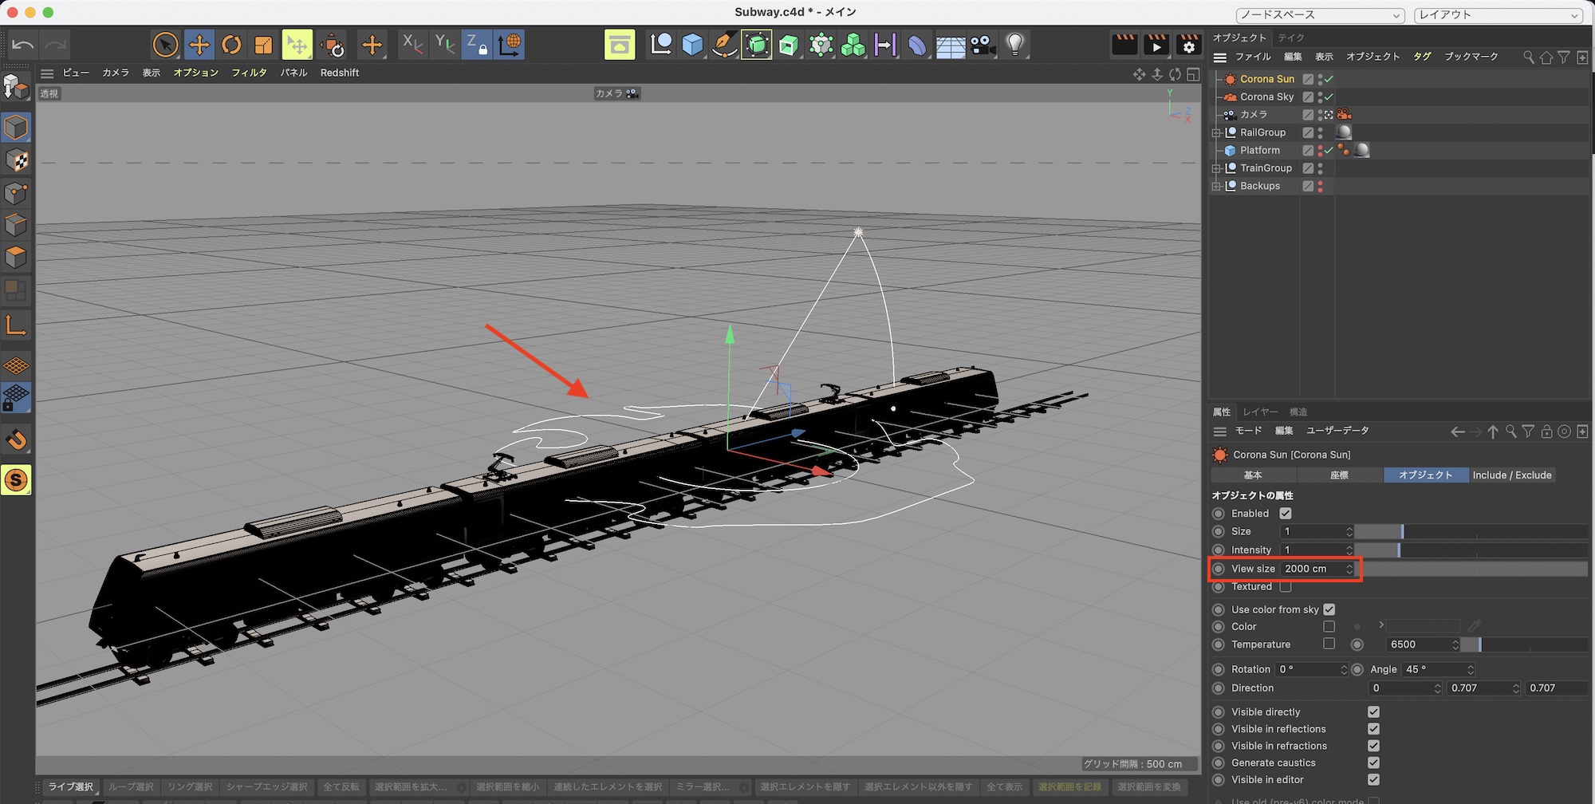Switch to Include / Exclude tab
Screen dimensions: 1595x804
[1511, 475]
